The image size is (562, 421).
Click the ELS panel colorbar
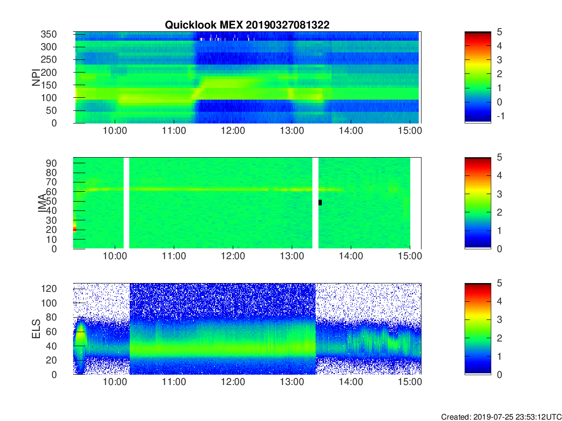coord(478,329)
